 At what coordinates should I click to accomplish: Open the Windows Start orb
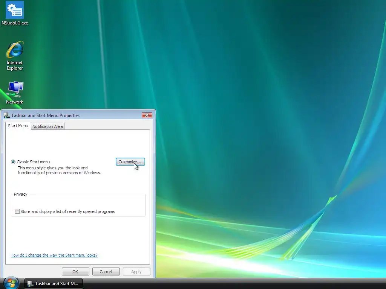[x=11, y=283]
